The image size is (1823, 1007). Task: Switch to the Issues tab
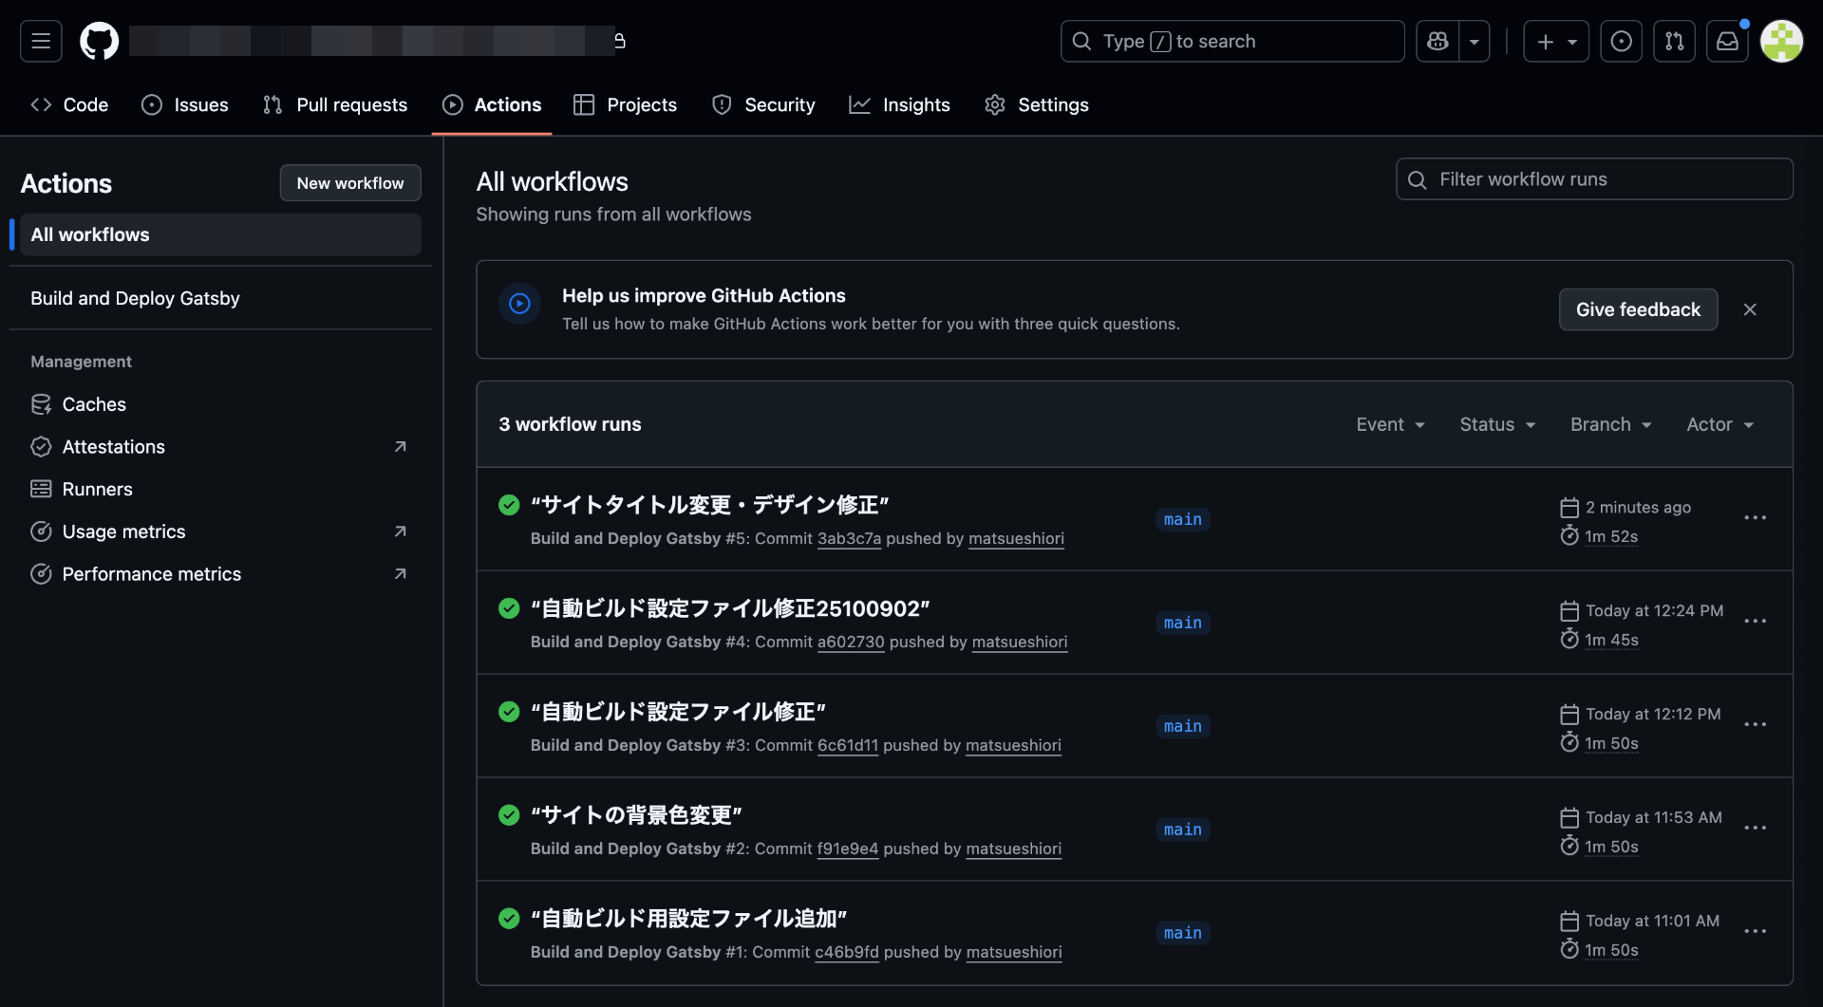[x=185, y=104]
